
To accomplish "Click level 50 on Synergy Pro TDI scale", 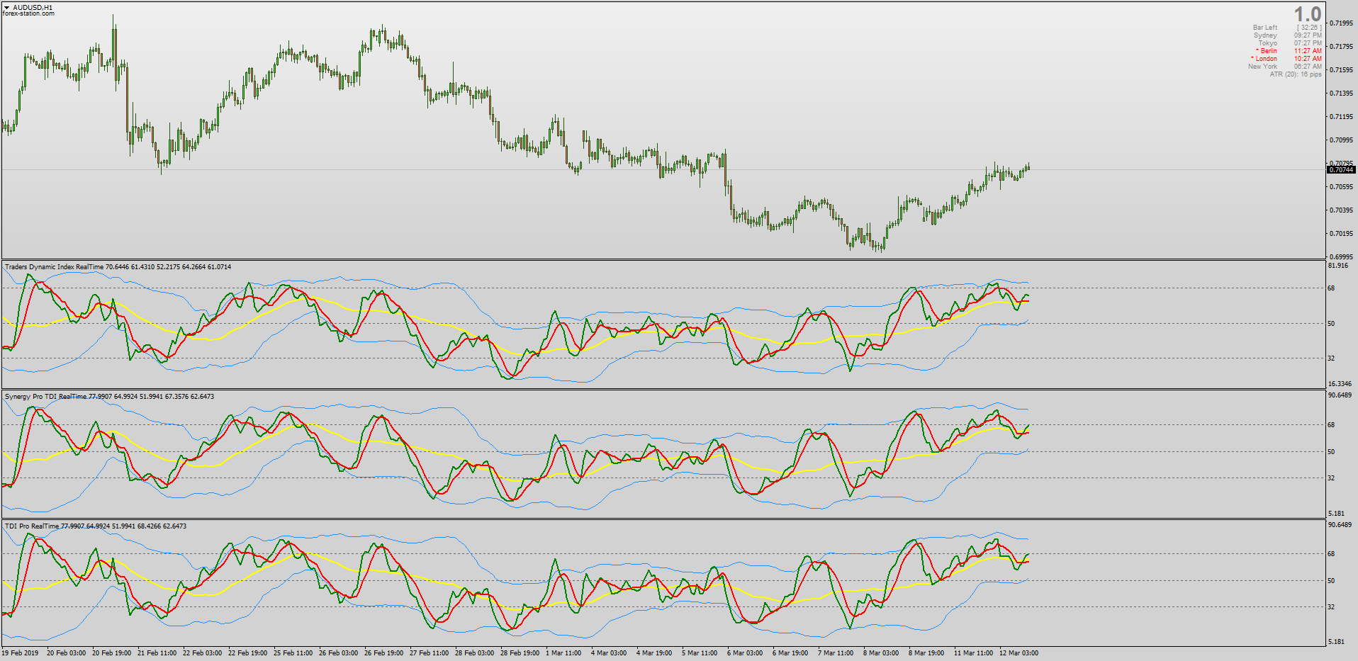I will point(1331,452).
